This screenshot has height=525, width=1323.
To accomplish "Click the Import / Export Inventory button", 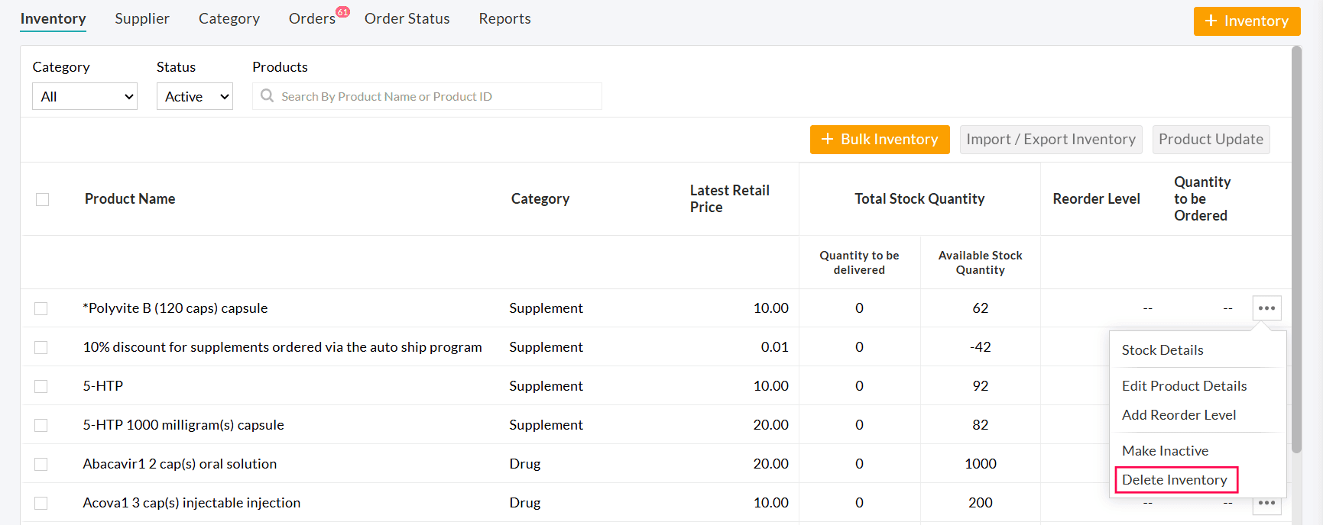I will tap(1051, 140).
